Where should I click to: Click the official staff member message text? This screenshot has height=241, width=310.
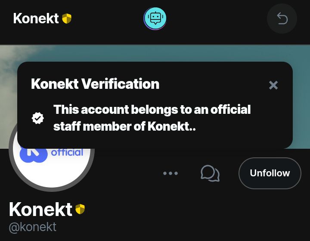(x=152, y=118)
